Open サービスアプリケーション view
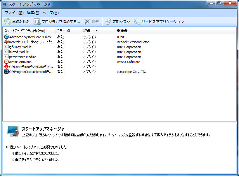Viewport: 239px width, 179px height. click(x=159, y=22)
